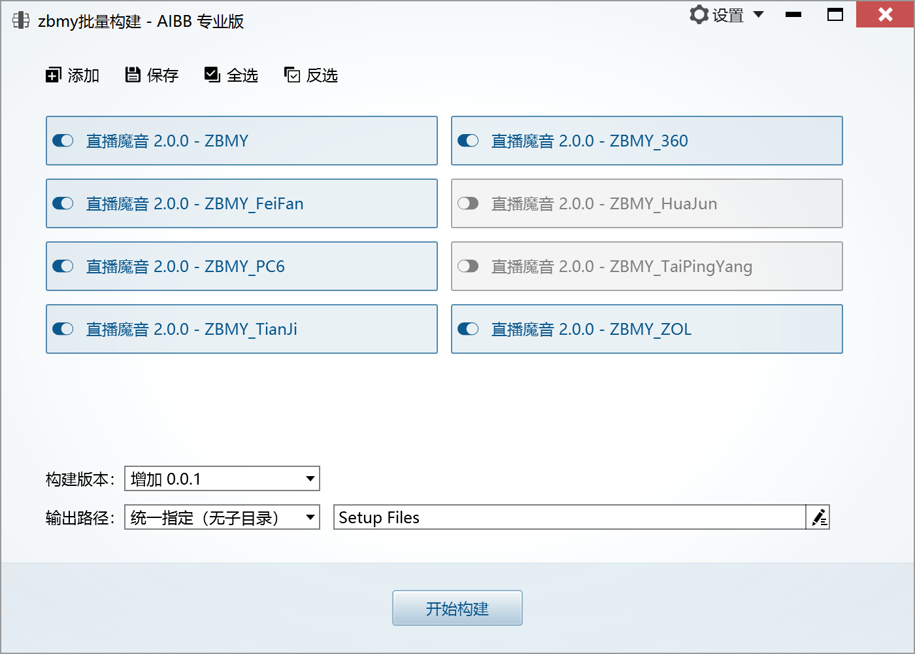Click the 保存 (Save) floppy disk icon
Viewport: 915px width, 654px height.
[x=133, y=75]
